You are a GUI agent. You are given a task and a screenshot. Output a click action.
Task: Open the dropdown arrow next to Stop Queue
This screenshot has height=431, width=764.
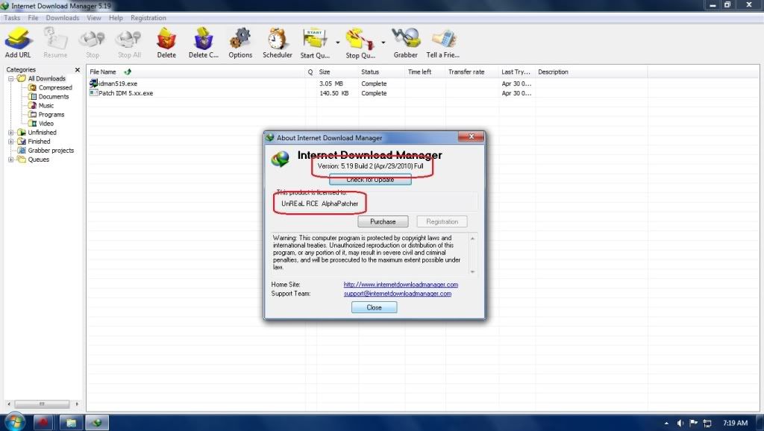point(383,43)
